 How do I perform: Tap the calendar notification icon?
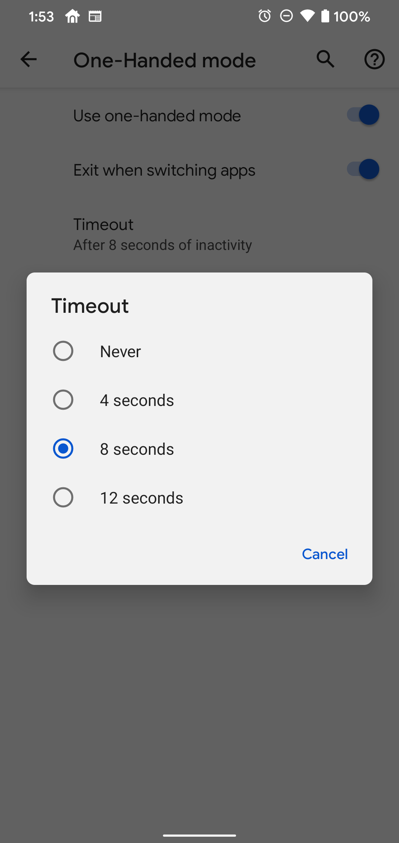(95, 16)
